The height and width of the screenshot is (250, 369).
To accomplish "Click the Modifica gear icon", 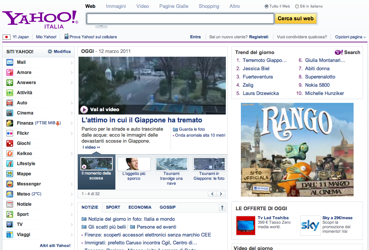I will (50, 51).
